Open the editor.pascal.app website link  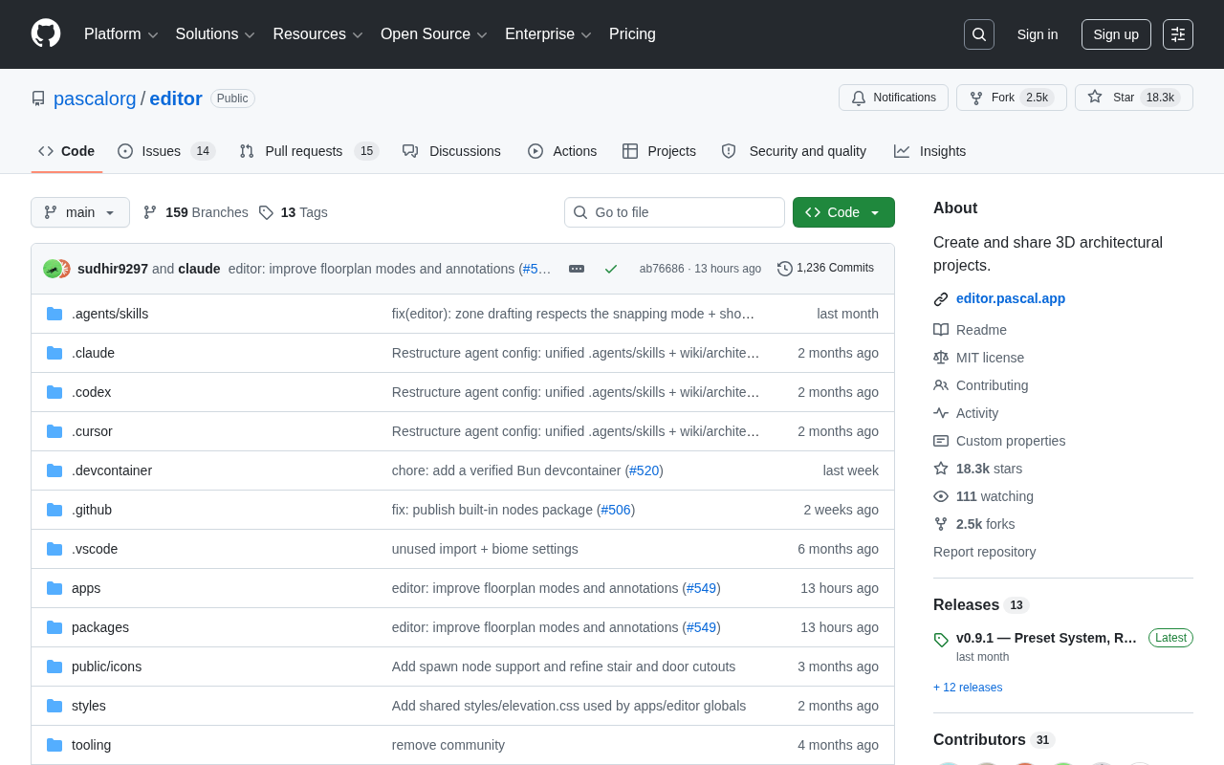(1011, 298)
